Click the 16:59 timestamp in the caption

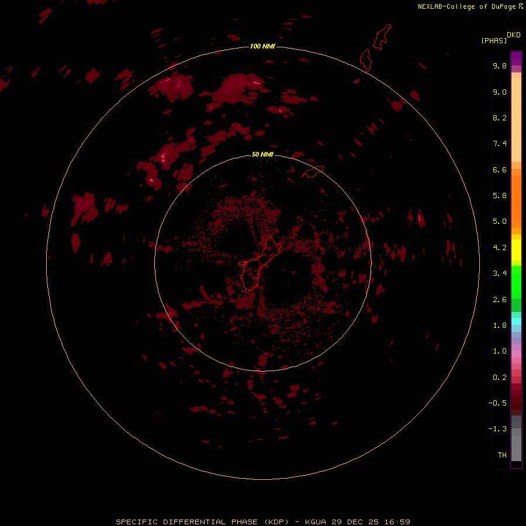[x=397, y=522]
